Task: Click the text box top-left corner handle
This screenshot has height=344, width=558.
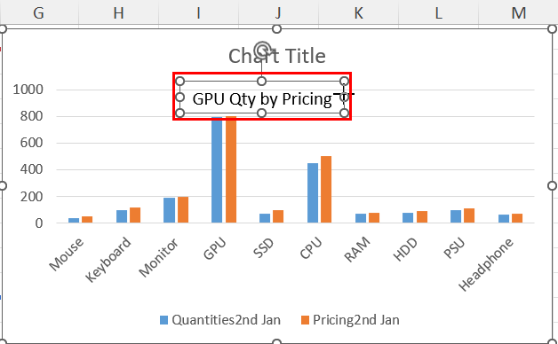Action: (180, 82)
